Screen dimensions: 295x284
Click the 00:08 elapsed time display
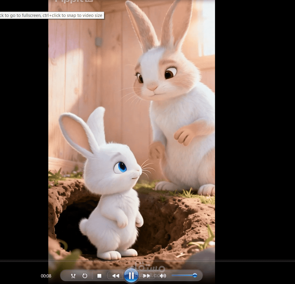(x=46, y=276)
